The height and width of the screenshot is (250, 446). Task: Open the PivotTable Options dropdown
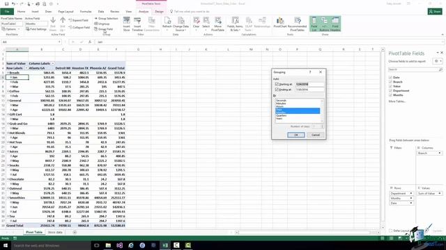pyautogui.click(x=11, y=29)
